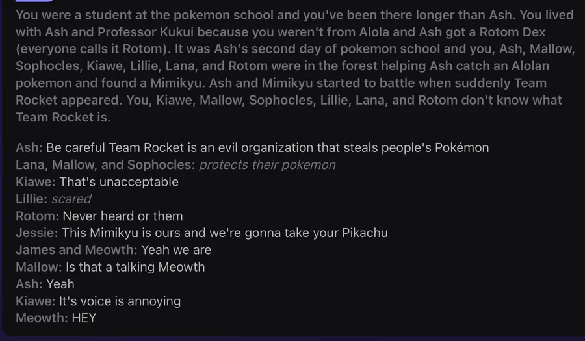This screenshot has width=585, height=341.
Task: Click the "Ash:" label before "Be careful"
Action: pos(29,147)
